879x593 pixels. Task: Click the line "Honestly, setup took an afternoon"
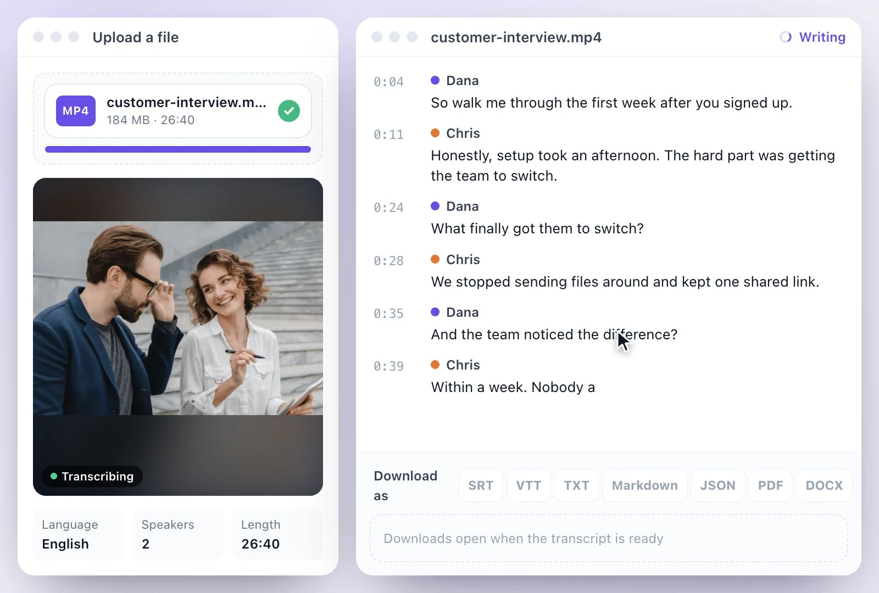tap(633, 166)
